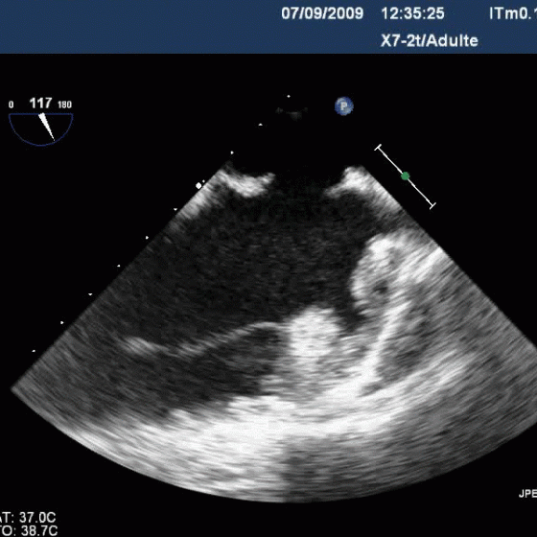Click the blue P orientation marker icon
This screenshot has height=537, width=537.
(x=344, y=105)
